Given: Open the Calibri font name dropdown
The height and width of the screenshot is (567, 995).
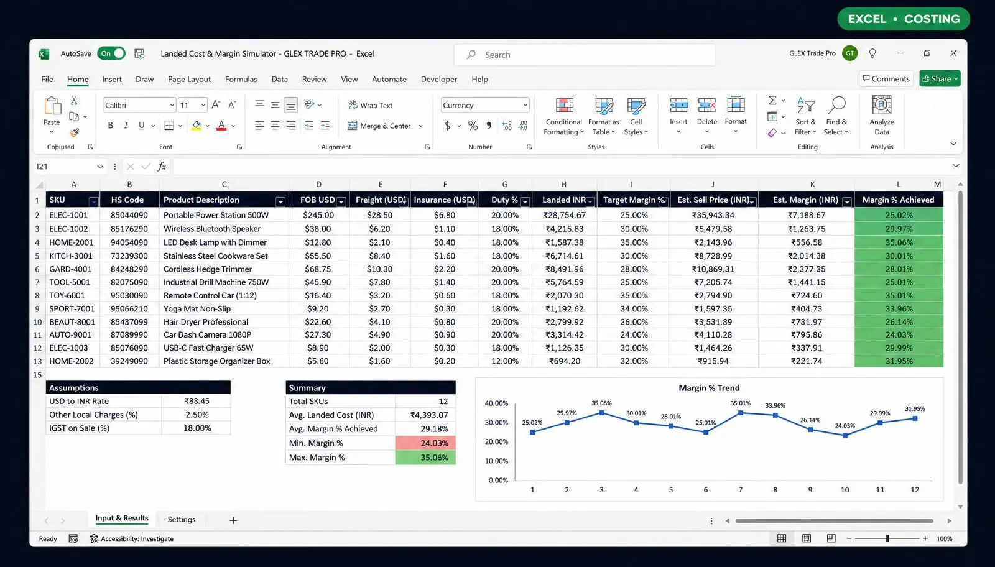Looking at the screenshot, I should [172, 105].
